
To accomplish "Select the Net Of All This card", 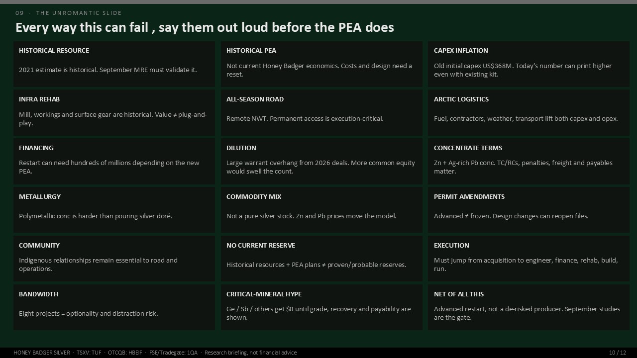I will click(529, 308).
